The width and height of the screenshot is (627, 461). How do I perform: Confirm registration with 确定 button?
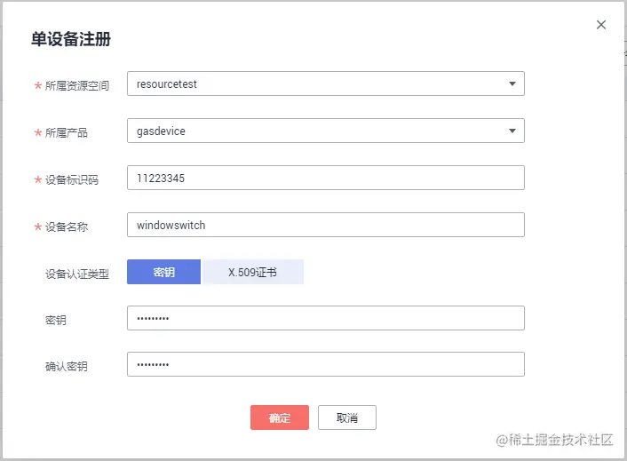[280, 417]
